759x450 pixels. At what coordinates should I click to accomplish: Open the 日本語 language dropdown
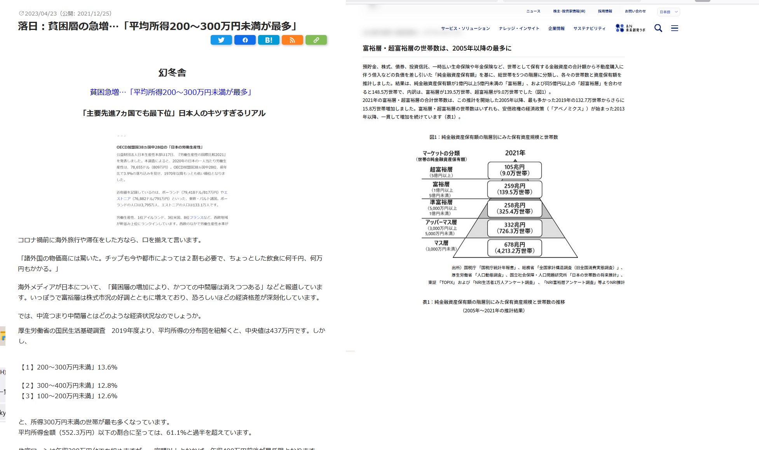pos(668,12)
